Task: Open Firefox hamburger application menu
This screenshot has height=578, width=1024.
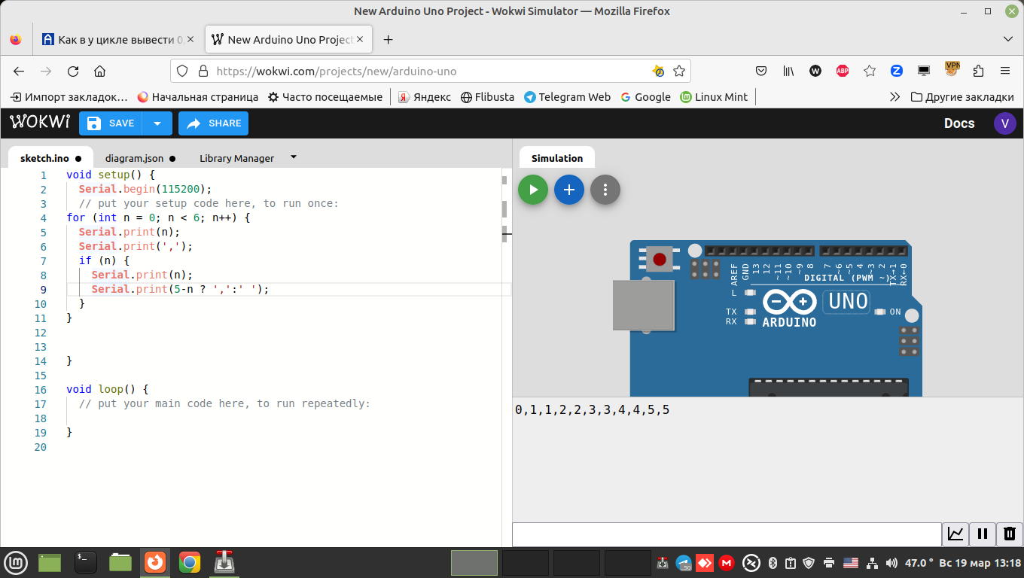Action: tap(1005, 71)
